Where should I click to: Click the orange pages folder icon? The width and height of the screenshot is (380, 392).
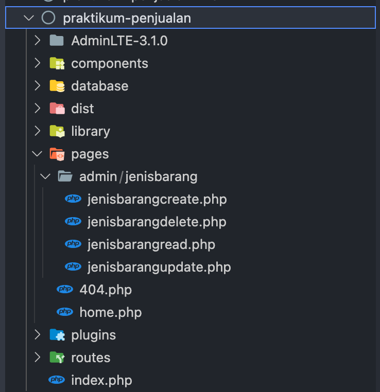pos(57,154)
